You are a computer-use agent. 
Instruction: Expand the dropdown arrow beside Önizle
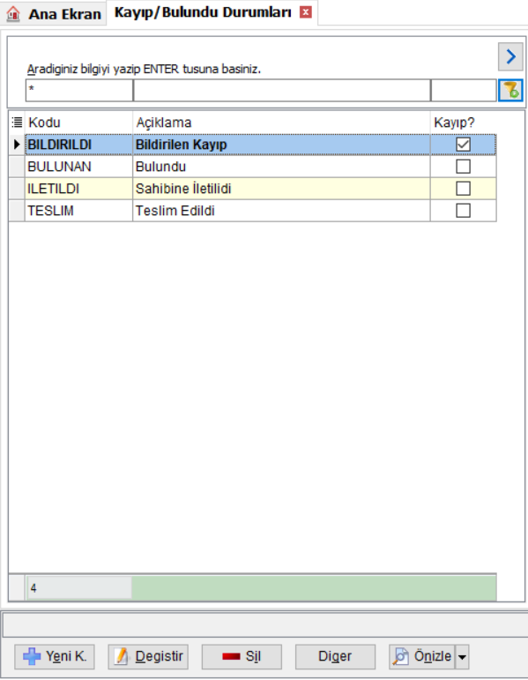[462, 656]
